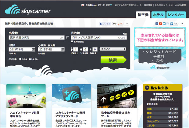
Task: Open the よくある質問 FAQ link
Action: tap(180, 5)
